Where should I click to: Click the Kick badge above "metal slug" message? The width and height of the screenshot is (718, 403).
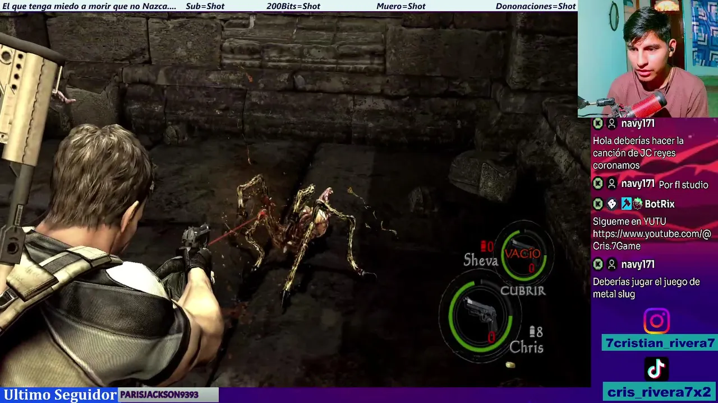(598, 264)
